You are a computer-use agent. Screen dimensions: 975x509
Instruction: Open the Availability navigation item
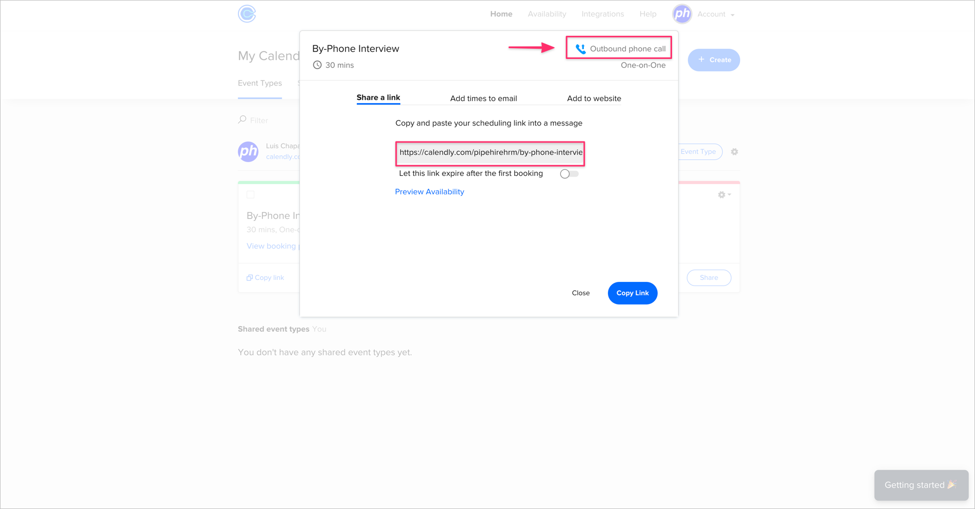pos(547,14)
